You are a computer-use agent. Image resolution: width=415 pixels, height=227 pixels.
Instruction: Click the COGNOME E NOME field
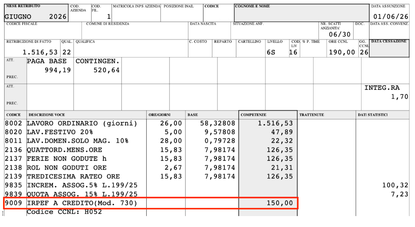pos(301,13)
